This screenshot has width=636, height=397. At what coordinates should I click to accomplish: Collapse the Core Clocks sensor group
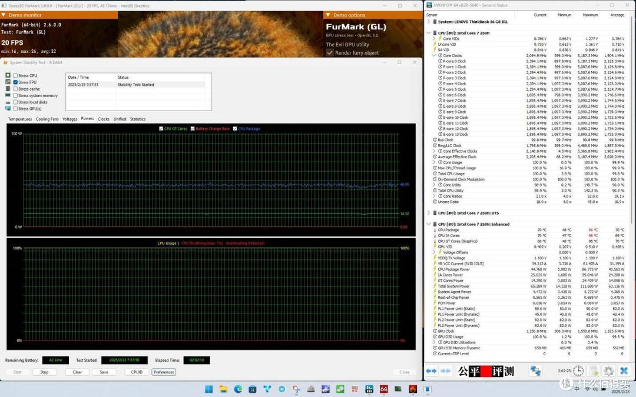[434, 55]
